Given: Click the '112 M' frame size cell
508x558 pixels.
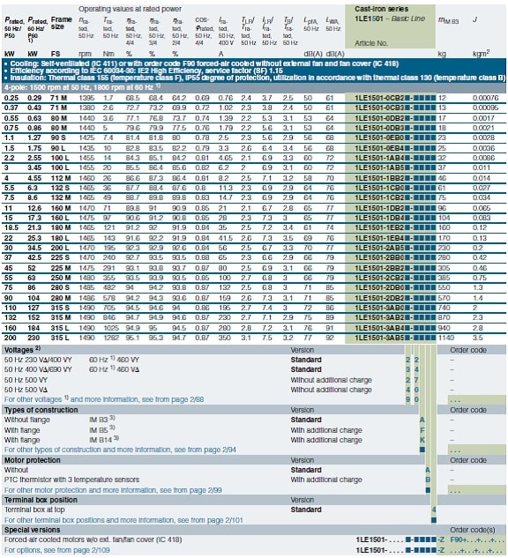Looking at the screenshot, I should [x=61, y=178].
